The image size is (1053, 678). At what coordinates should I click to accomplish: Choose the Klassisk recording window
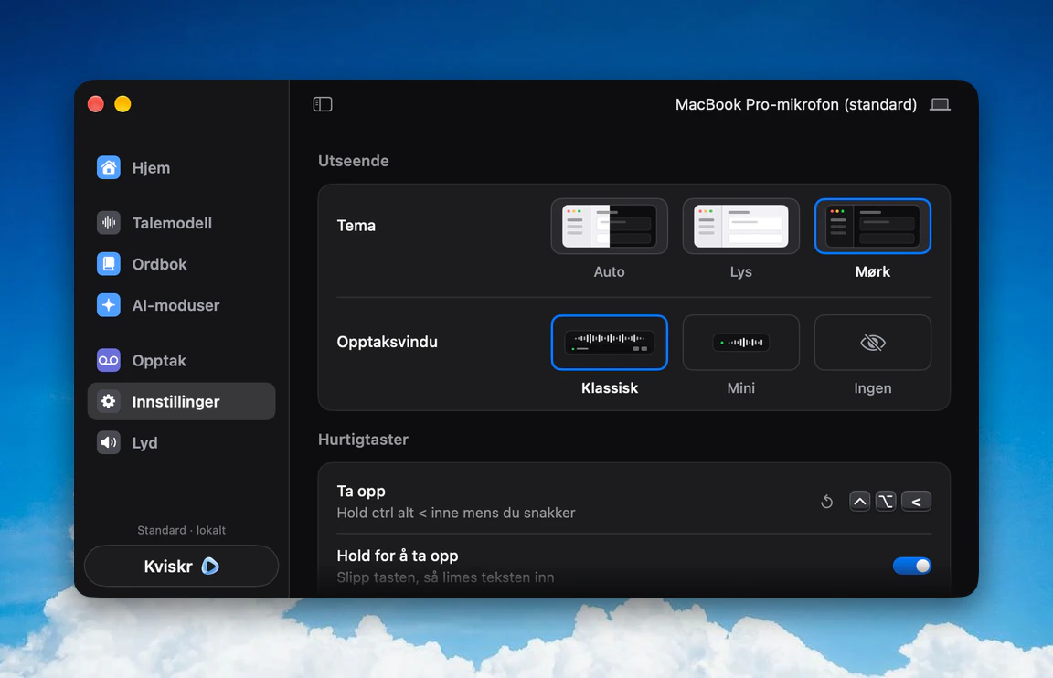609,343
